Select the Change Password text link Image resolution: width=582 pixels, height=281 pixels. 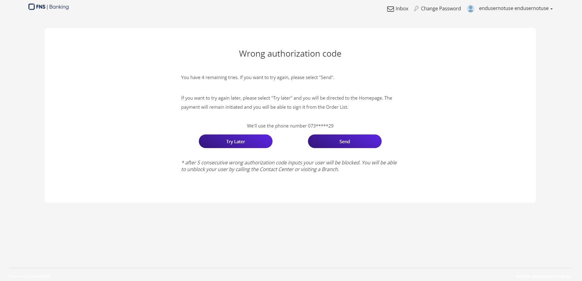pos(441,8)
